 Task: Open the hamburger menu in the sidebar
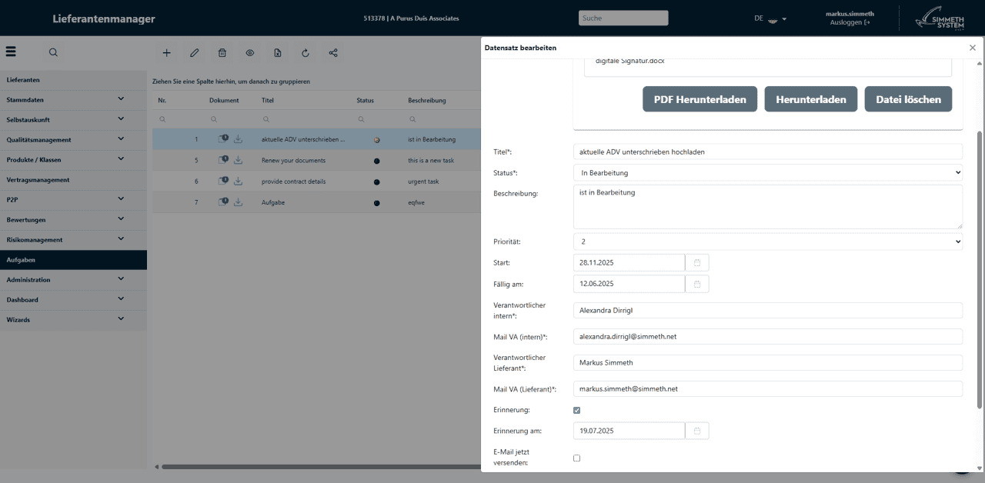coord(10,52)
